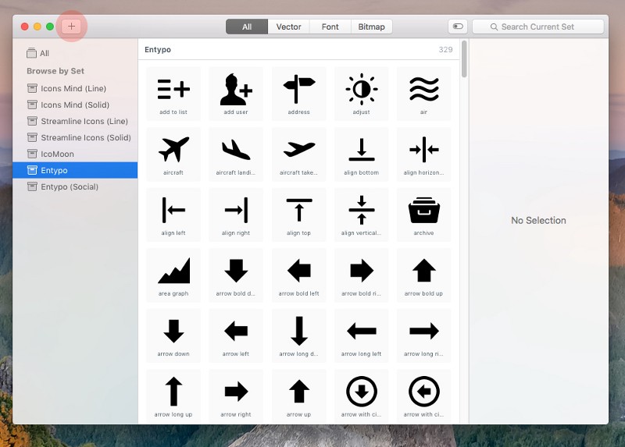Show the All filter tab
The height and width of the screenshot is (447, 625).
coord(247,27)
